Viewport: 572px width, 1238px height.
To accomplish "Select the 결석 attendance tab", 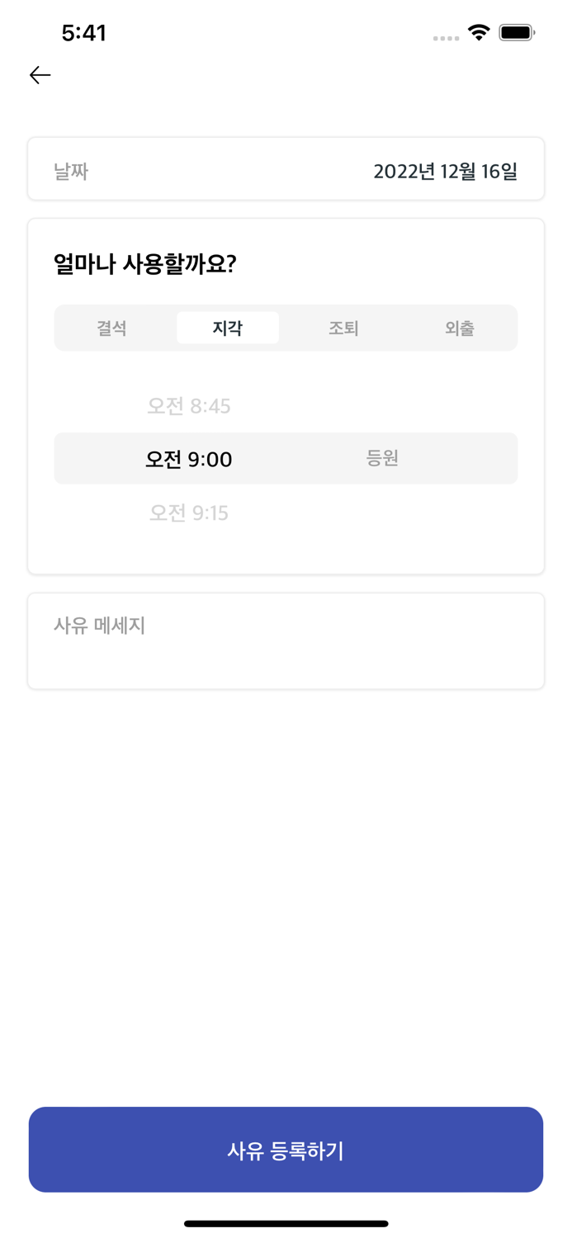I will point(111,328).
